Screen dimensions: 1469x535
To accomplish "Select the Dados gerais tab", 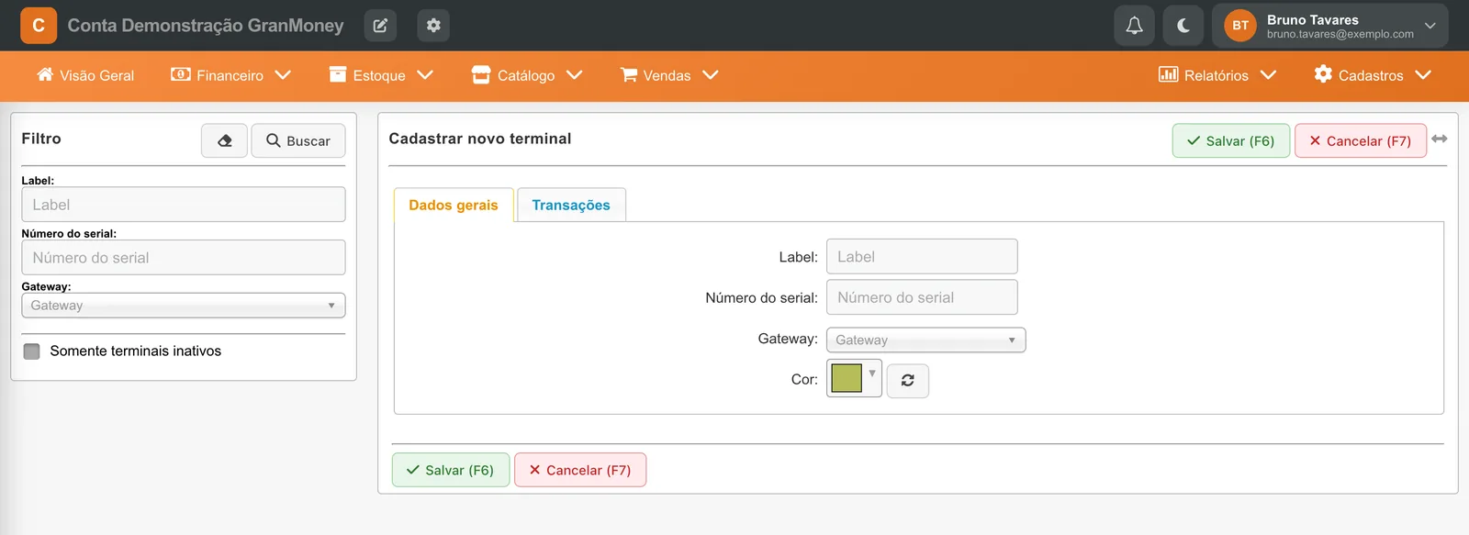I will click(x=454, y=205).
